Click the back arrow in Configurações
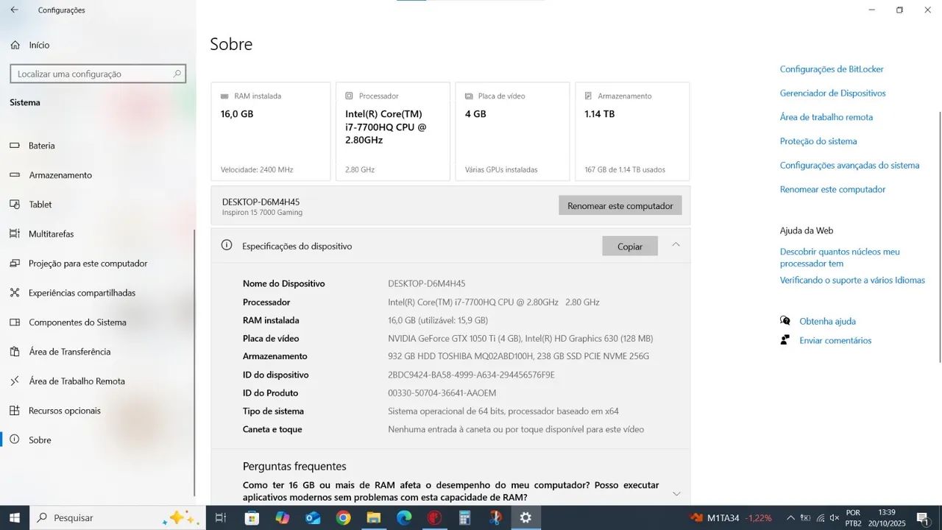Viewport: 942px width, 530px height. (15, 10)
